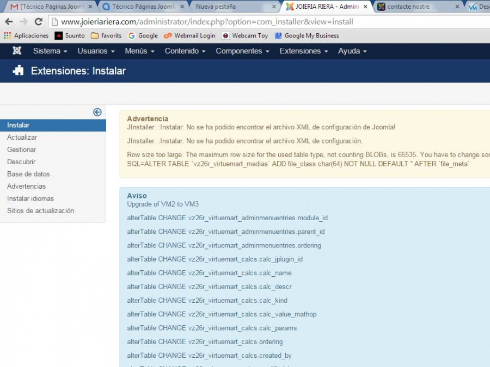Click the calcs.calc_descr alterTable line
The height and width of the screenshot is (367, 490).
[x=209, y=287]
